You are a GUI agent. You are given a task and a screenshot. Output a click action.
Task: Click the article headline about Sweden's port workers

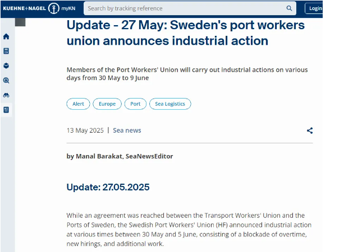click(x=186, y=33)
